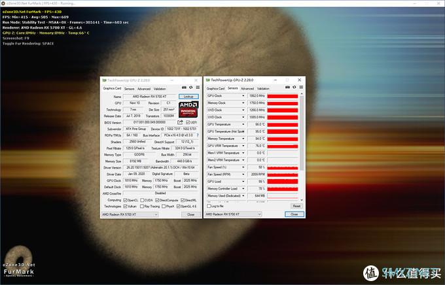Toggle the CUDA checkbox
Screen dimensions: 445x285
point(142,200)
